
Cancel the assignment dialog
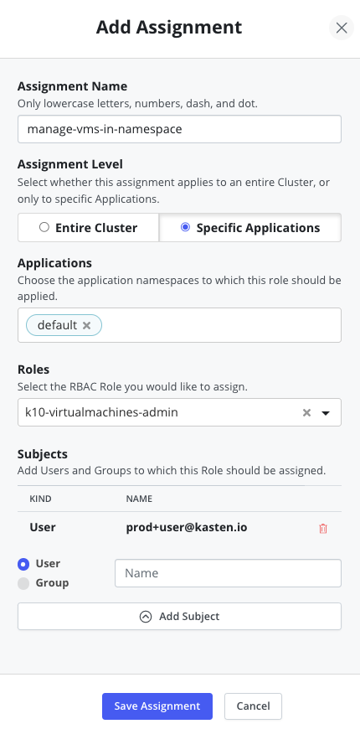253,706
